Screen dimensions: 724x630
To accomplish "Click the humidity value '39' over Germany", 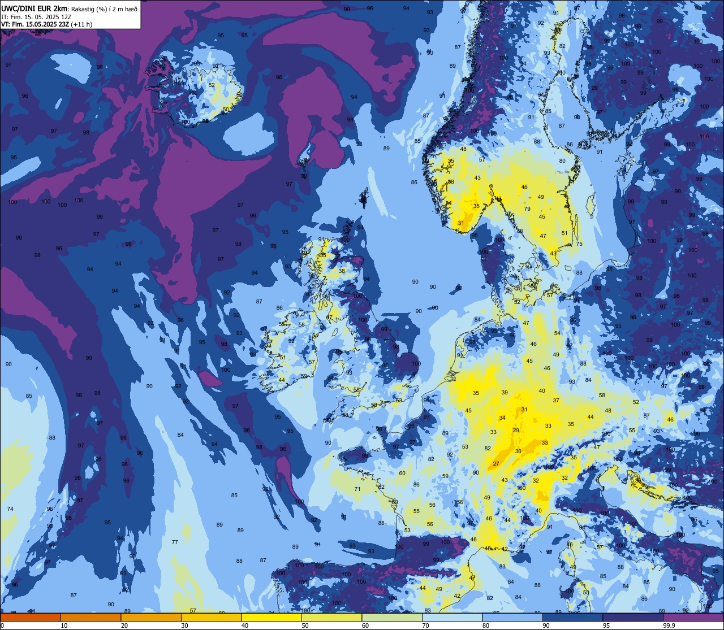I will 505,393.
